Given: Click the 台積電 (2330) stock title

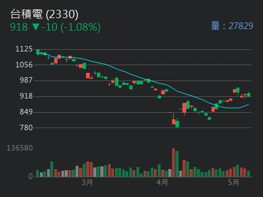Looking at the screenshot, I should 44,14.
